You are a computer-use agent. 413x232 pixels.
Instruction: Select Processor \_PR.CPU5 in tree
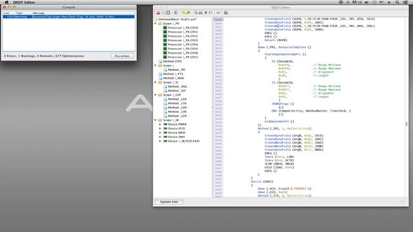click(183, 49)
